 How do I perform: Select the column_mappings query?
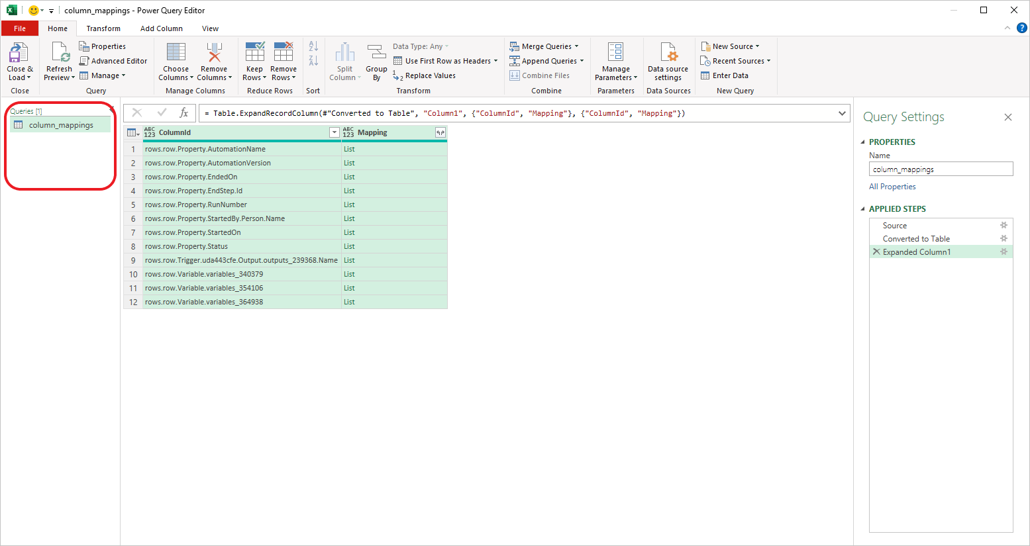(60, 125)
